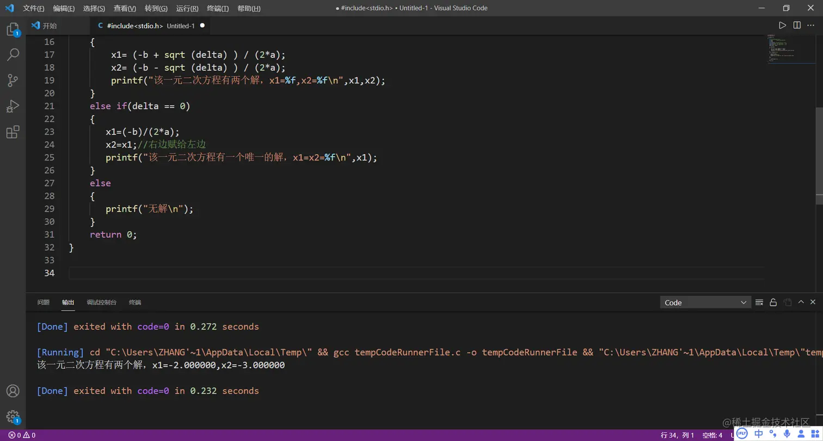Open editor More Actions ellipsis
This screenshot has height=441, width=823.
click(811, 26)
